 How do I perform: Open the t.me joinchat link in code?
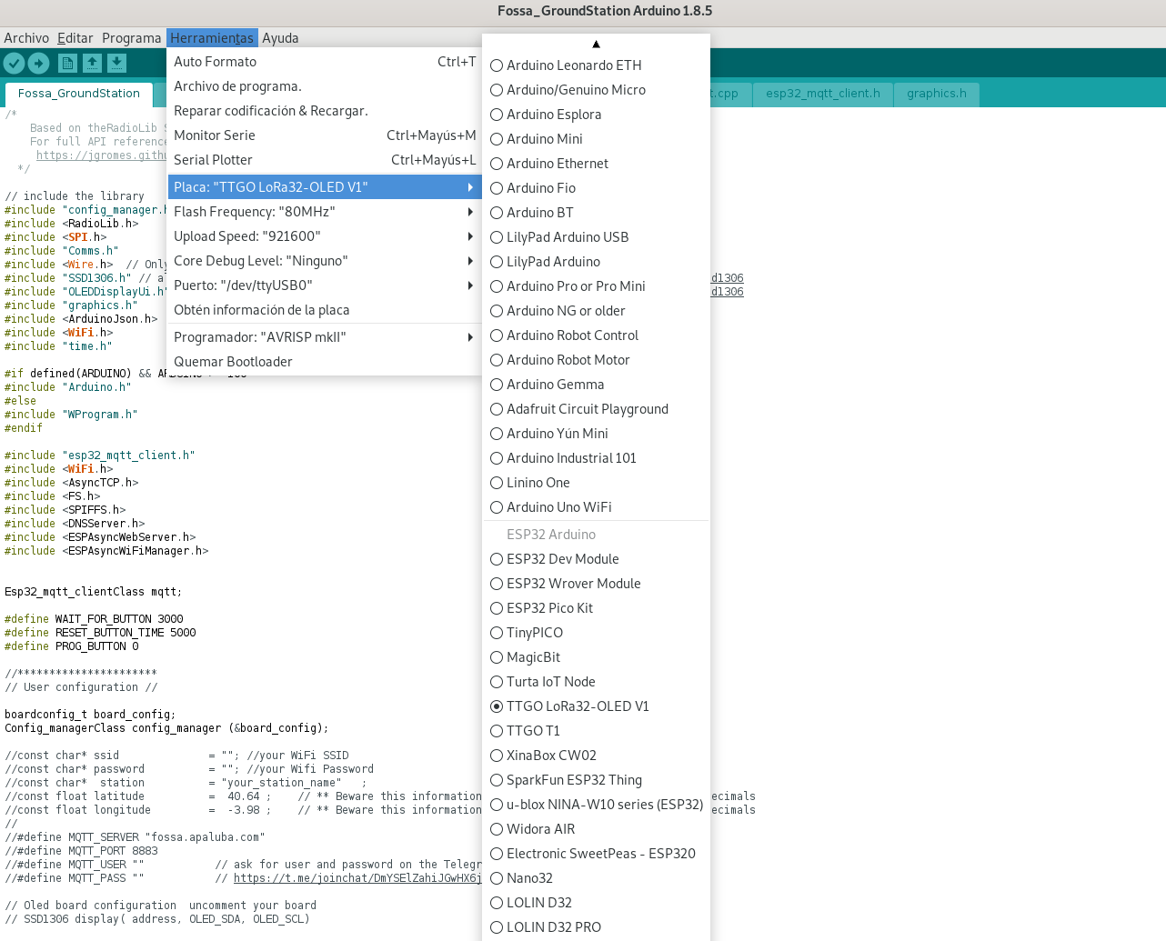point(357,878)
